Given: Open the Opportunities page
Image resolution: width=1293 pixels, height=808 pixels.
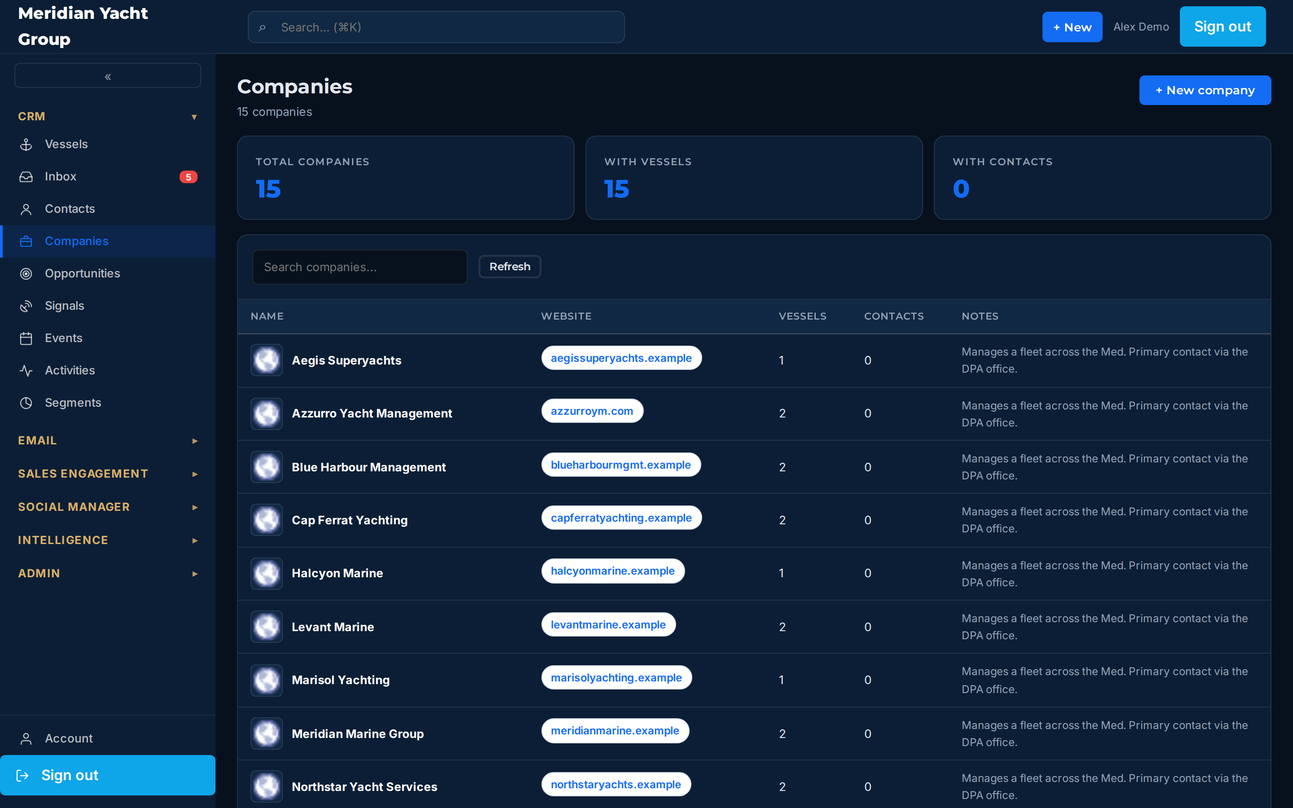Looking at the screenshot, I should point(108,274).
